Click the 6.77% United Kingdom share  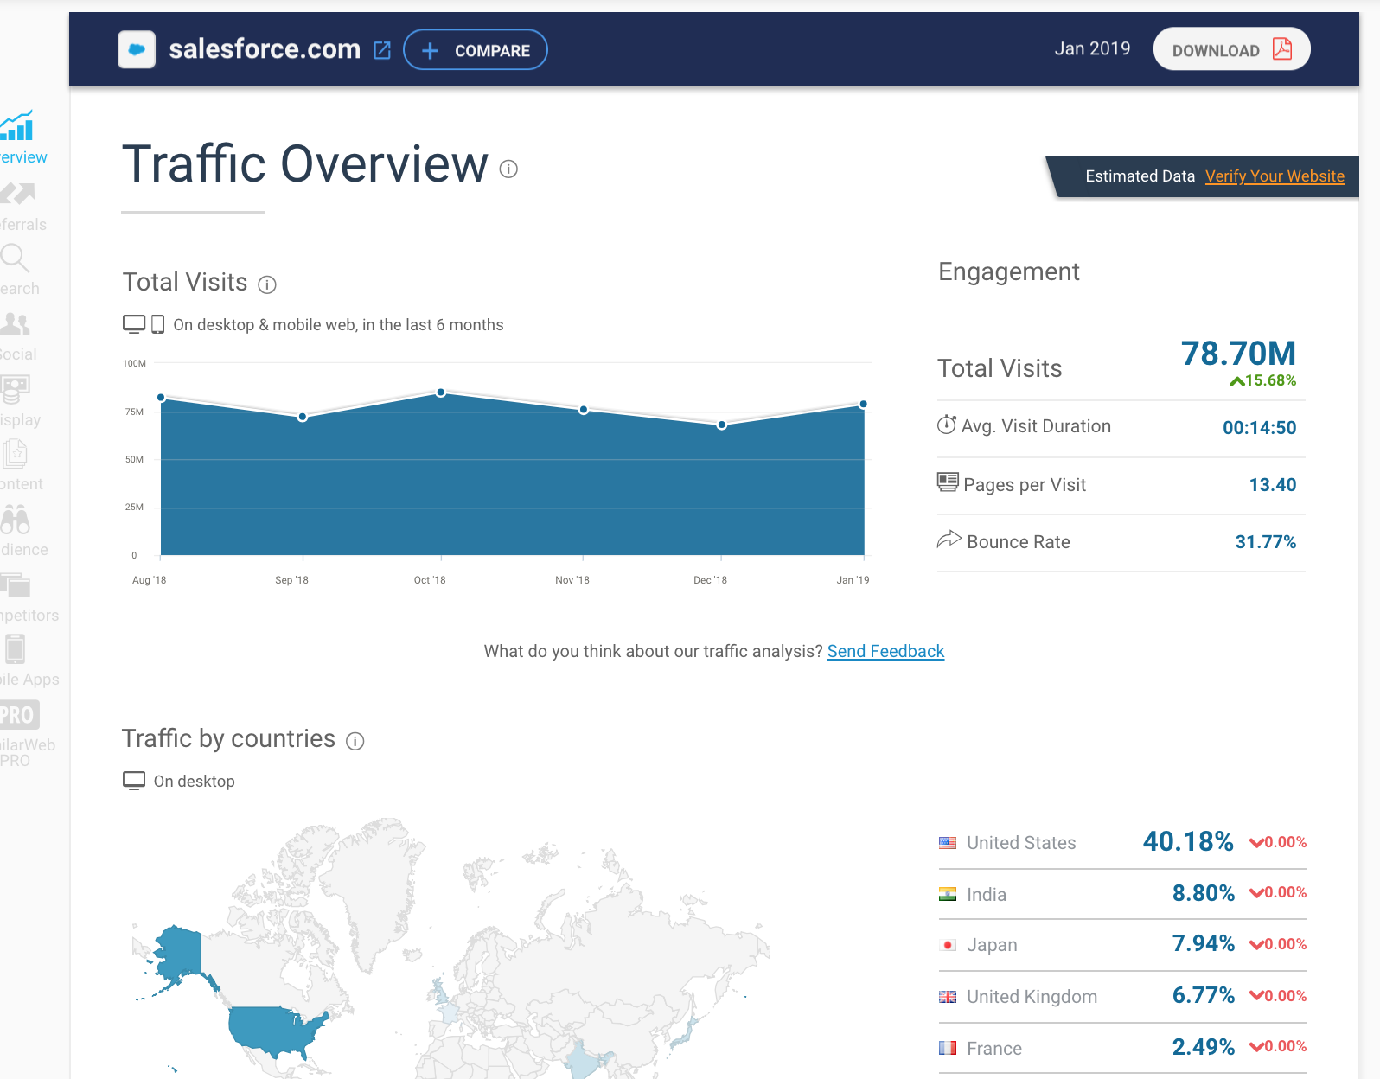[x=1203, y=995]
